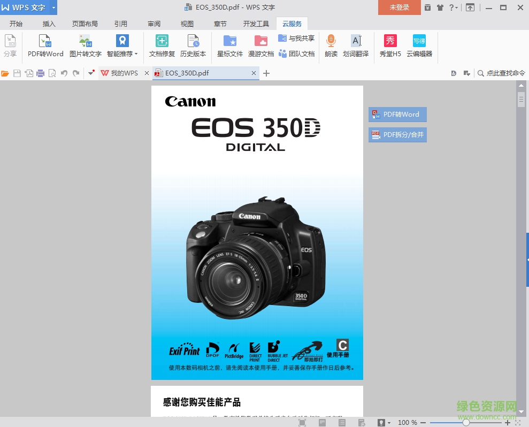Select the PDF转Word tool icon

[45, 42]
